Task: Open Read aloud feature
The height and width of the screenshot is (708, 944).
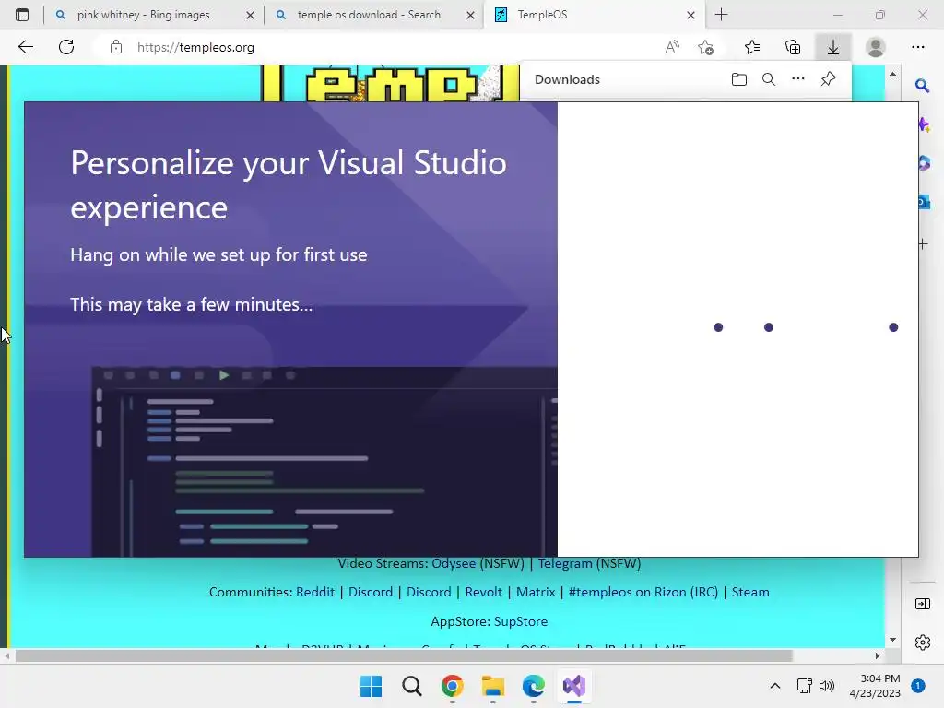Action: 672,47
